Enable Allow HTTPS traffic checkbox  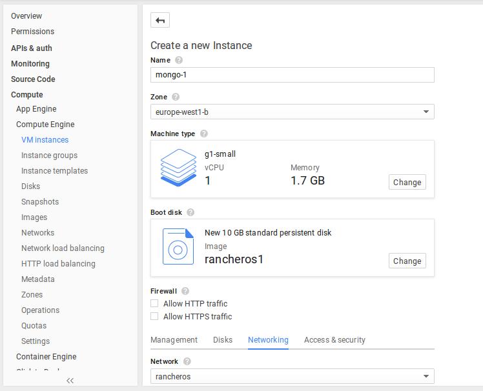(x=154, y=316)
